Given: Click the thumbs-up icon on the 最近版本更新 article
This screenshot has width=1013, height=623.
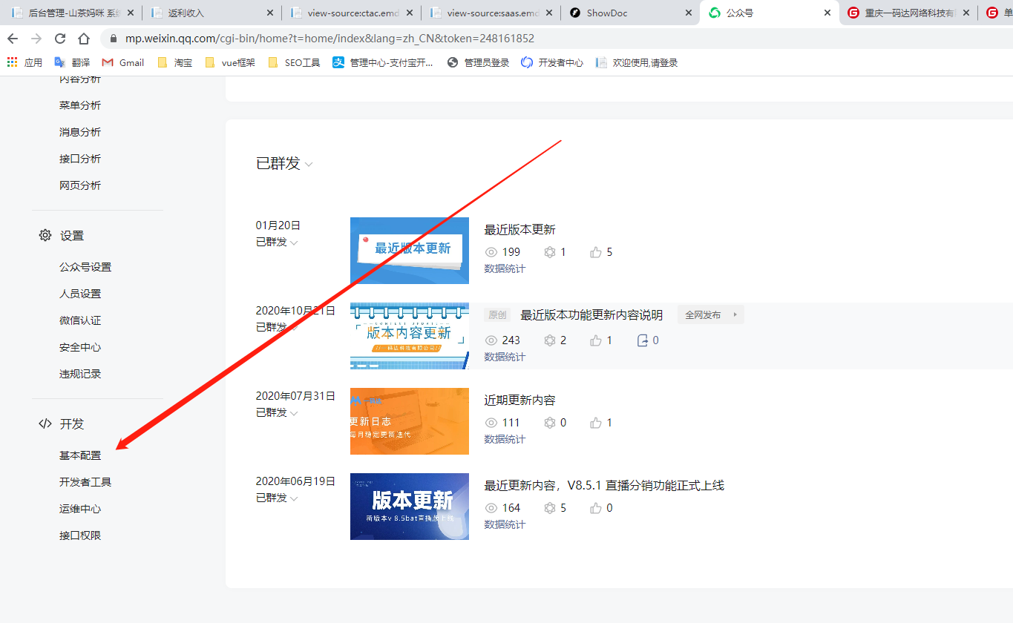Looking at the screenshot, I should point(595,252).
